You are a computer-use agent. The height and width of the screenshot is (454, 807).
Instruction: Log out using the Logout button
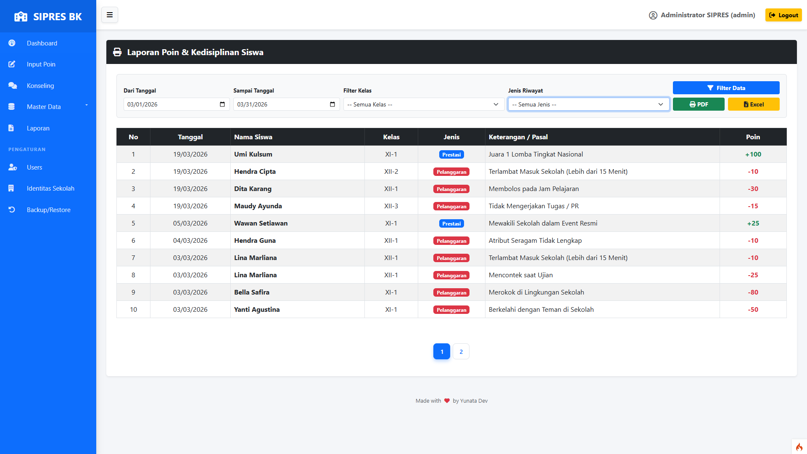coord(783,15)
